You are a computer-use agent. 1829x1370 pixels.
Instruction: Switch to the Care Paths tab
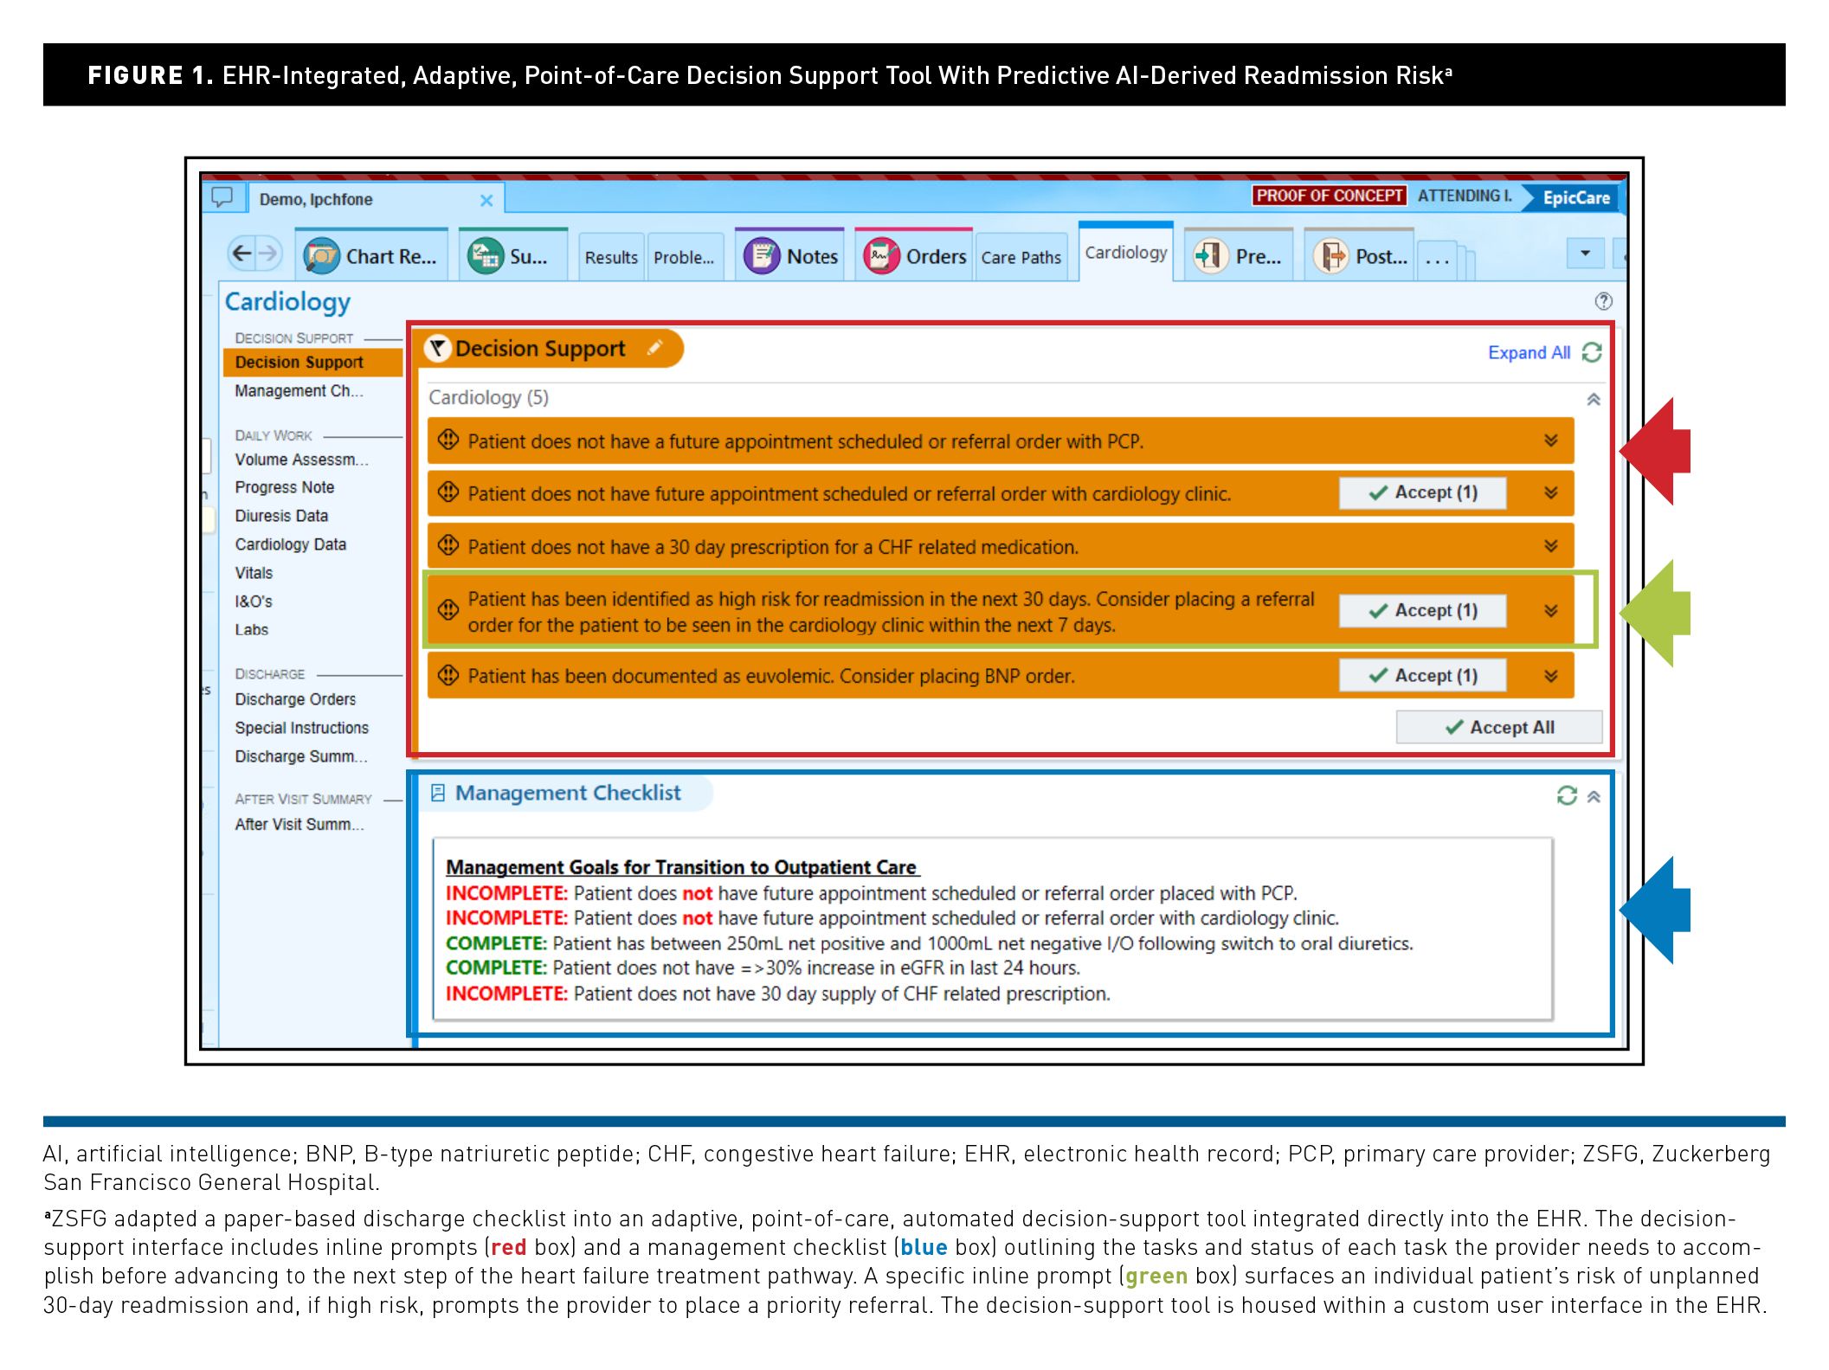click(x=1021, y=257)
